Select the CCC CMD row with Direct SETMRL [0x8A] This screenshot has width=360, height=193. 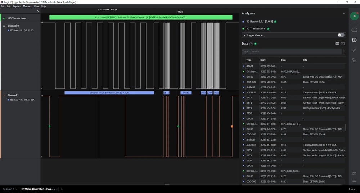(294, 82)
